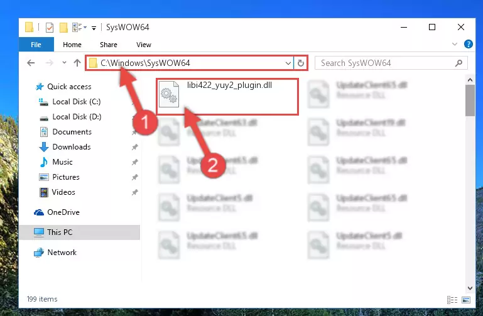Click the libi422_yuy2_plugin.dll gear file icon
This screenshot has height=316, width=483.
[x=169, y=94]
